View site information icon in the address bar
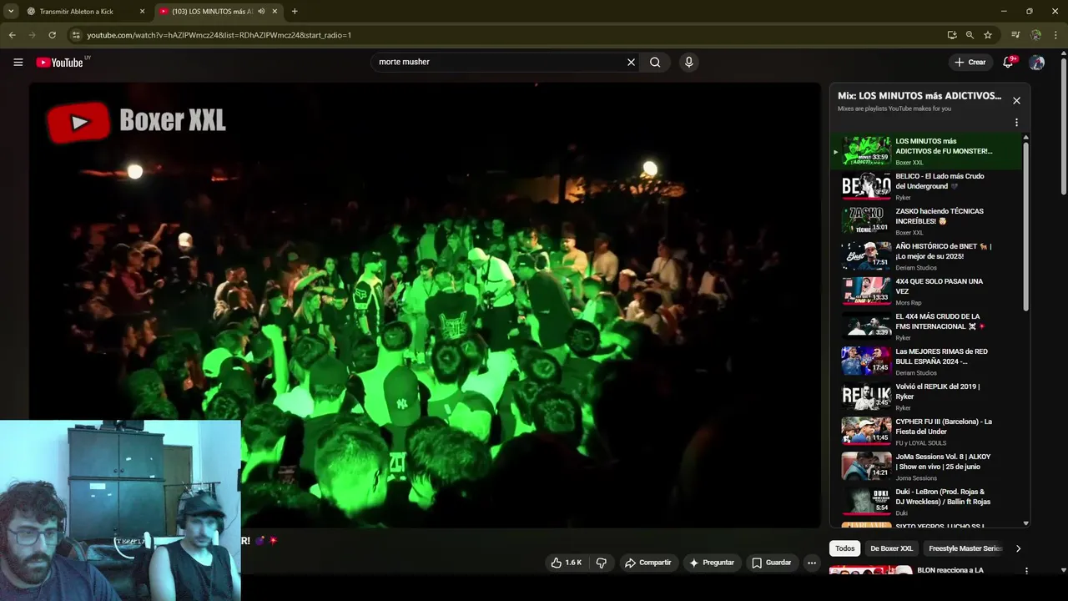Screen dimensions: 1068x601 [76, 35]
